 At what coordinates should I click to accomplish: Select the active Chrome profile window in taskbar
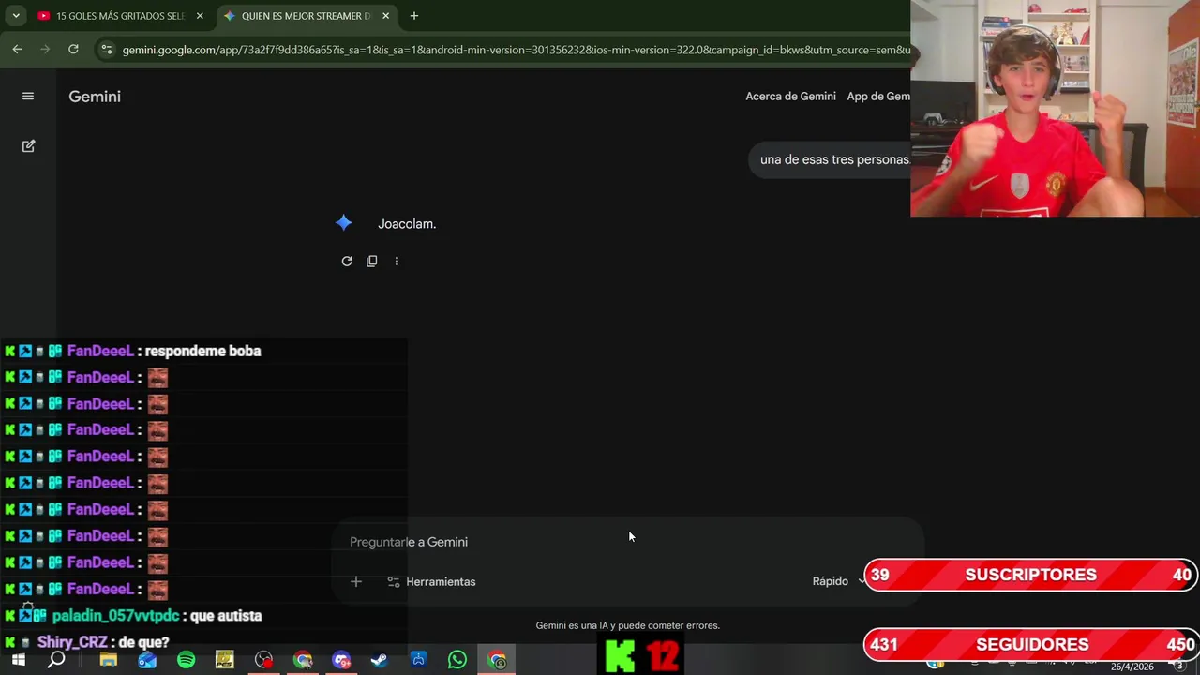tap(497, 660)
